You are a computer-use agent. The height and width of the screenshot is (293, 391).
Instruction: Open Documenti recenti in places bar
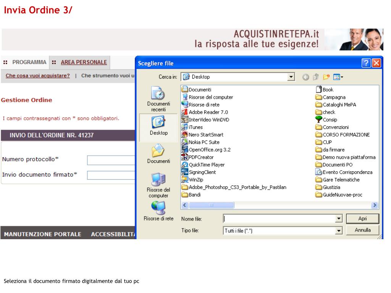(x=158, y=99)
